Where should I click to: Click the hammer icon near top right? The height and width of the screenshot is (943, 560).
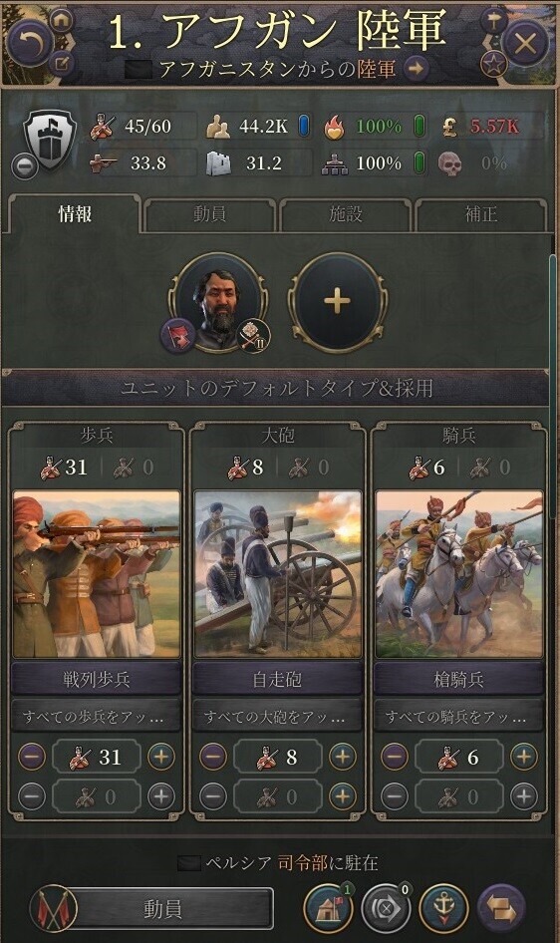494,21
